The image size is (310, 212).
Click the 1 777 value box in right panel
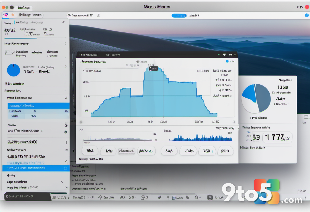278,138
